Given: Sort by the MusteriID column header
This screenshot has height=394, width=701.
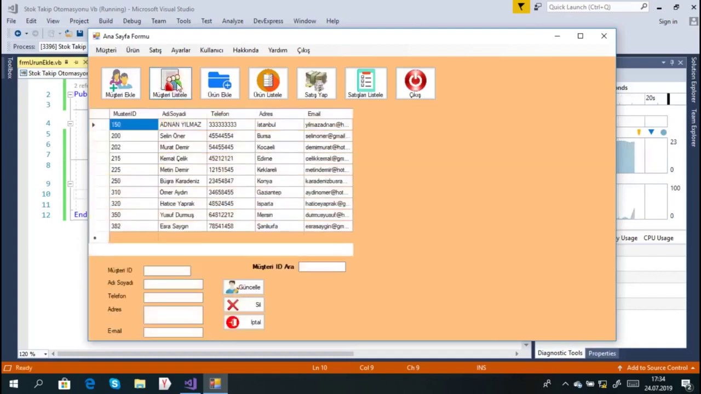Looking at the screenshot, I should pos(133,114).
